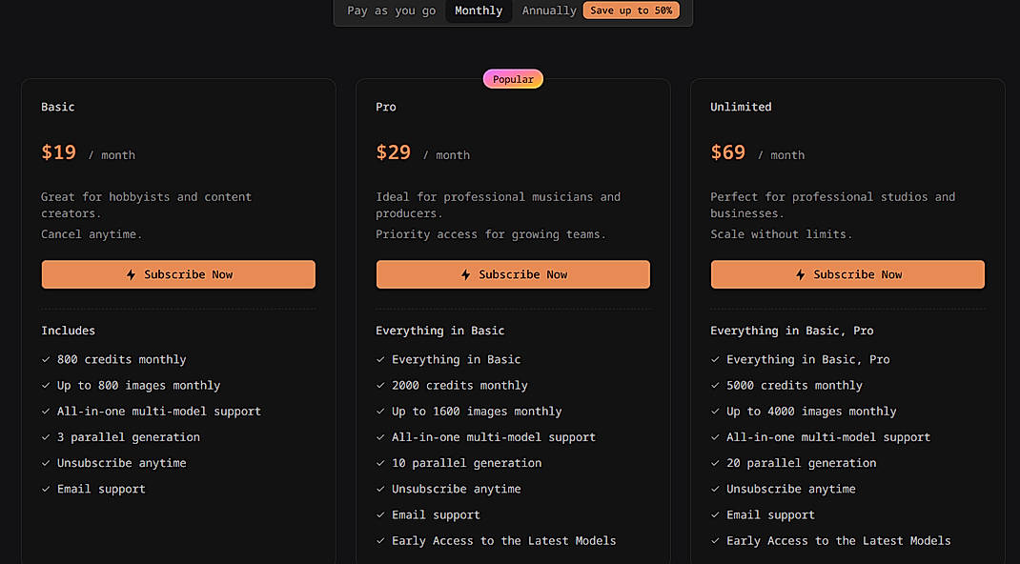Viewport: 1020px width, 564px height.
Task: Click 'Up to 1600 images monthly' text
Action: tap(477, 412)
